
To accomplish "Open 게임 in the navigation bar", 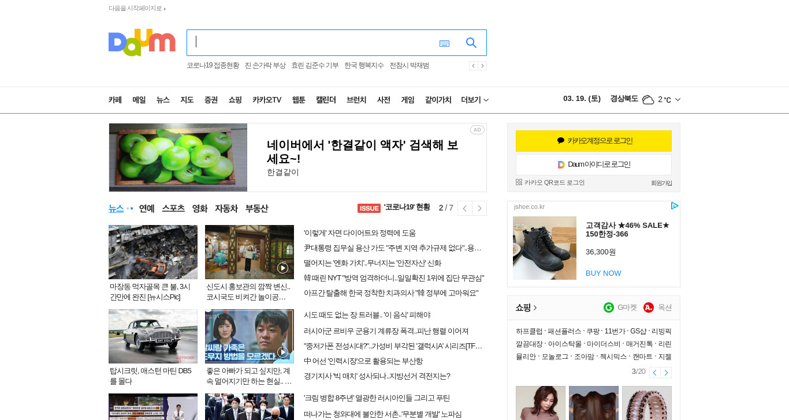I will 408,100.
